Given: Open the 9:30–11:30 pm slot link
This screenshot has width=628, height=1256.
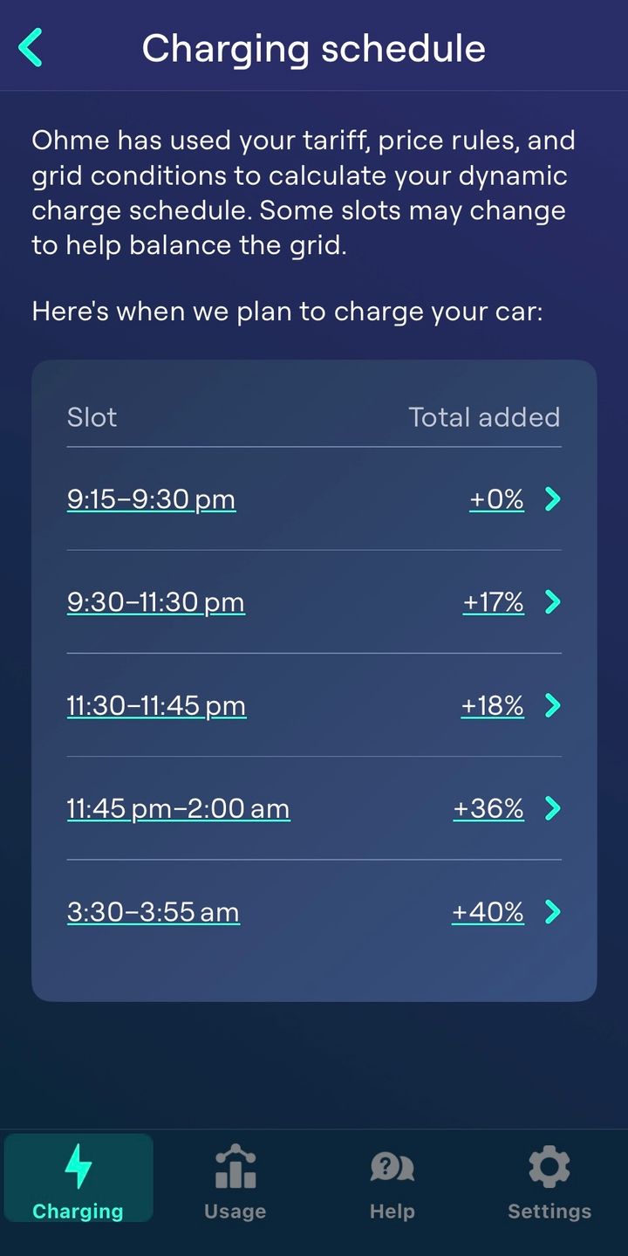Looking at the screenshot, I should [x=155, y=602].
